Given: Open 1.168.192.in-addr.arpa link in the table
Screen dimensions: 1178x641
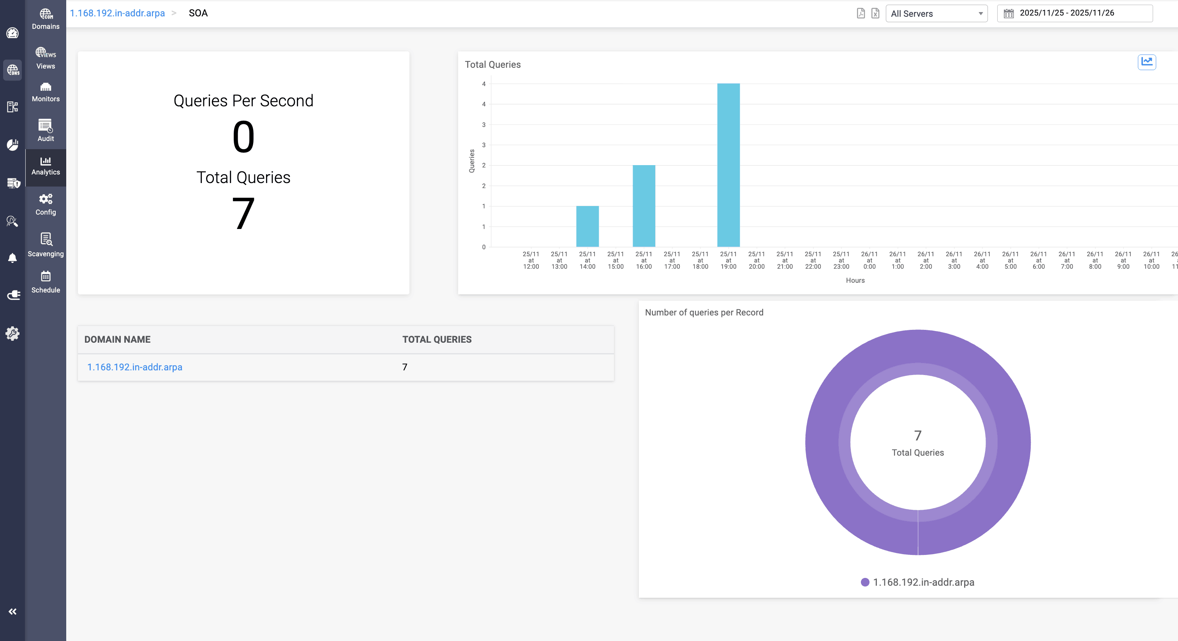Looking at the screenshot, I should (x=134, y=367).
